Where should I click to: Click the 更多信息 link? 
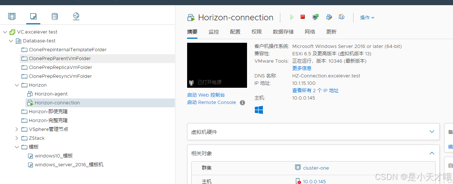[302, 68]
